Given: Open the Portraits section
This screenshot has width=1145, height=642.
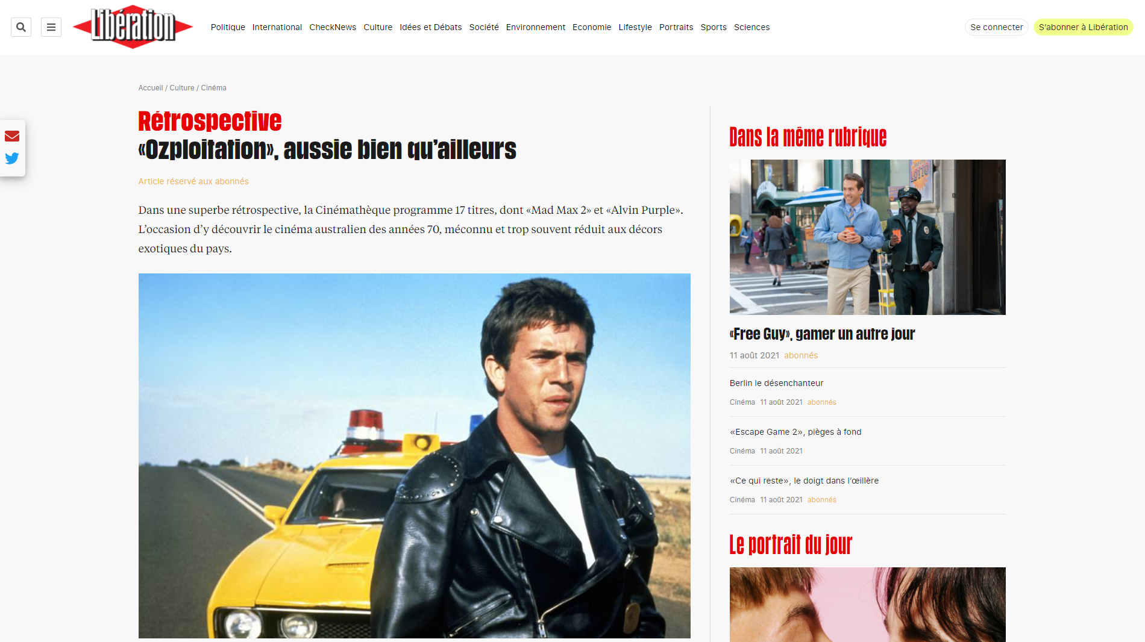Looking at the screenshot, I should [676, 27].
